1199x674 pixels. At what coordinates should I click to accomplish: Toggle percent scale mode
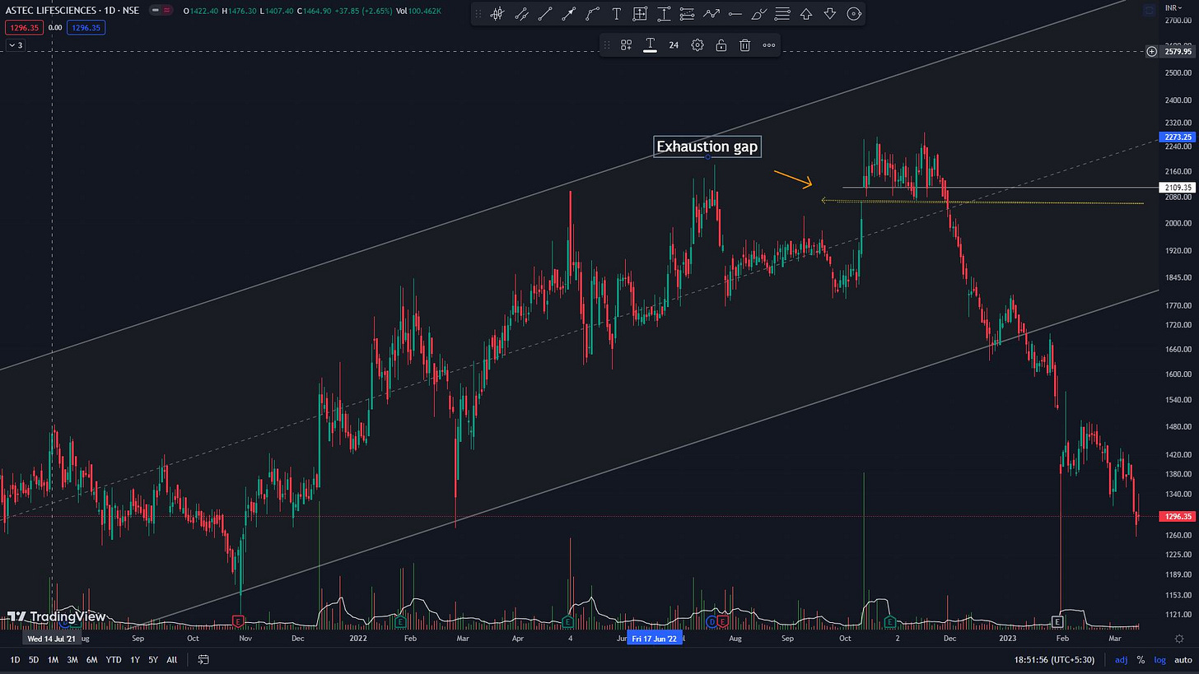click(1141, 659)
